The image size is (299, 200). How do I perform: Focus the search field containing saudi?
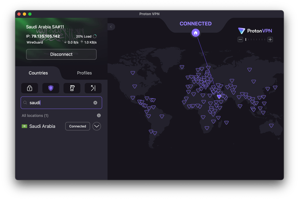pyautogui.click(x=61, y=103)
